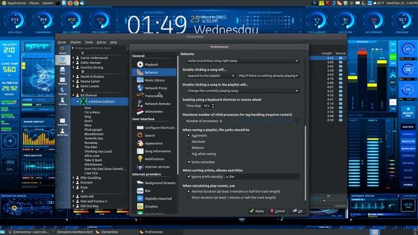Expand Celtic Woman artist in library
The width and height of the screenshot is (418, 235).
click(x=74, y=63)
